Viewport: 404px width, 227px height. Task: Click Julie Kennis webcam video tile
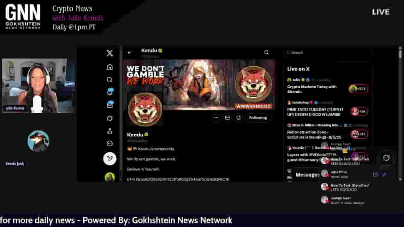click(39, 86)
